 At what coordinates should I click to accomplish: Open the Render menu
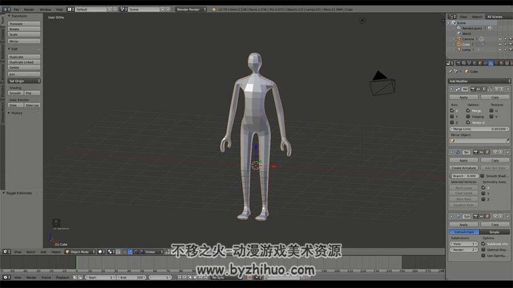point(29,10)
